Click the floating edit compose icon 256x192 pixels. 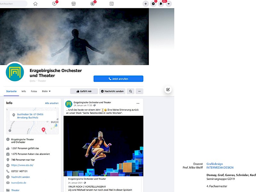tap(168, 90)
